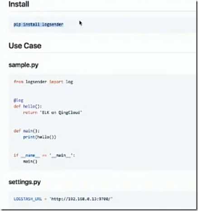Screen dimensions: 198x211
Task: Click the if __name__ == '__main__' line
Action: (44, 155)
